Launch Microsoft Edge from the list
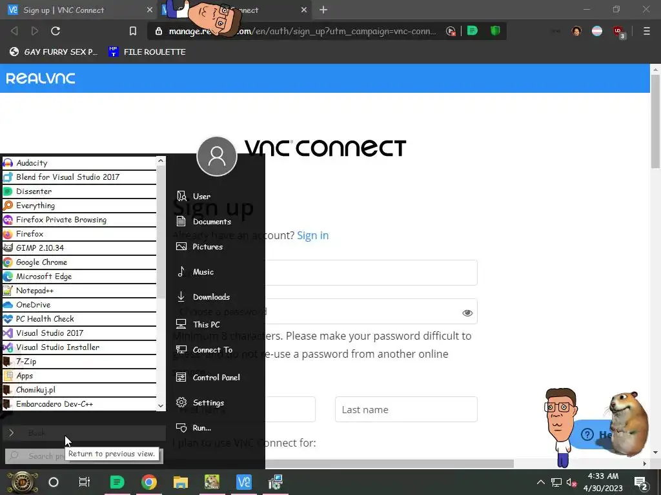The image size is (661, 495). click(79, 277)
